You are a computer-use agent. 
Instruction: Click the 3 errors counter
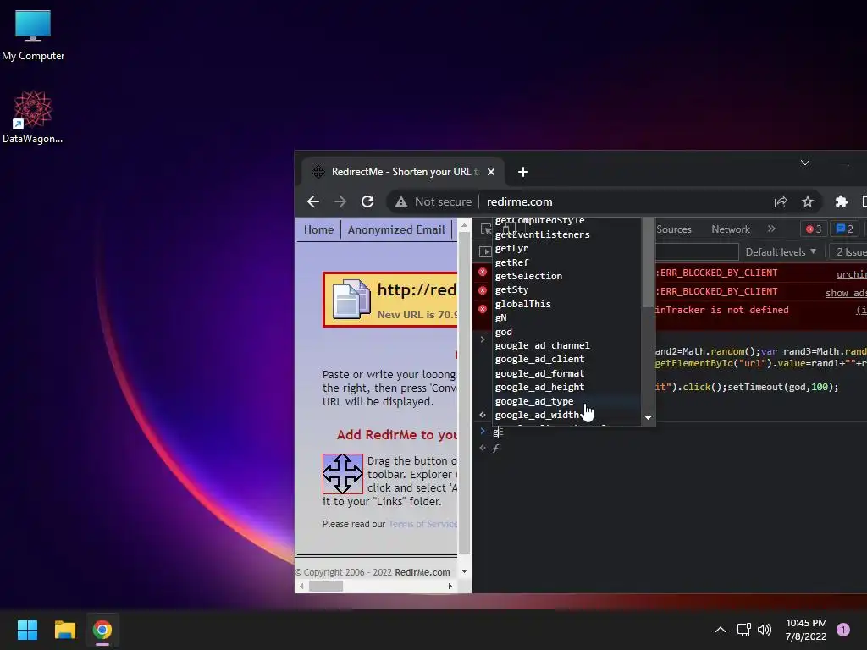[814, 229]
